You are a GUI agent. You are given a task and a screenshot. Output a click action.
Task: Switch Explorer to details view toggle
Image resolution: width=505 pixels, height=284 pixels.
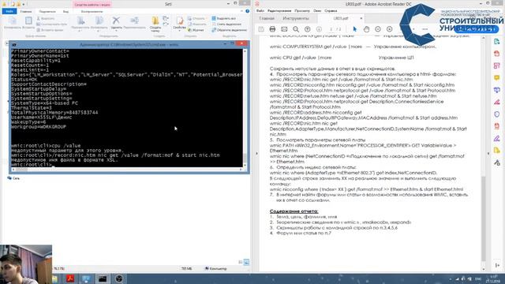click(x=240, y=263)
